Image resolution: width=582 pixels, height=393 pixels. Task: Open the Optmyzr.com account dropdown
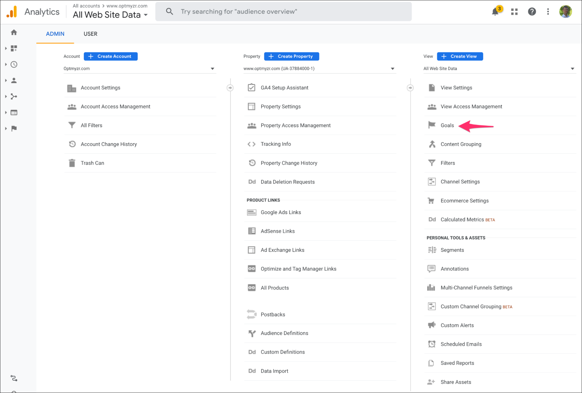point(140,69)
